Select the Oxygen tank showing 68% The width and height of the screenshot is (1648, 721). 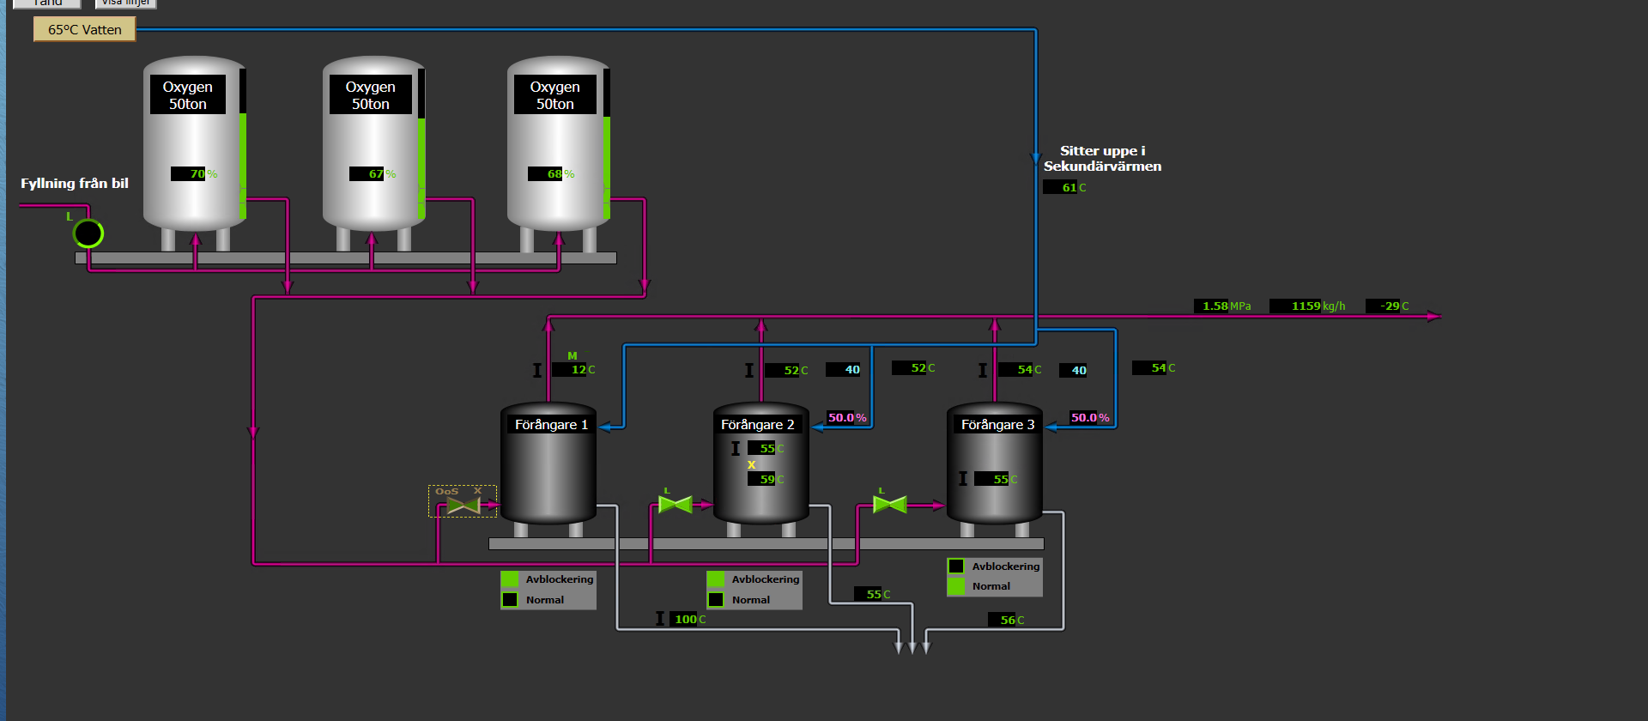pos(558,146)
